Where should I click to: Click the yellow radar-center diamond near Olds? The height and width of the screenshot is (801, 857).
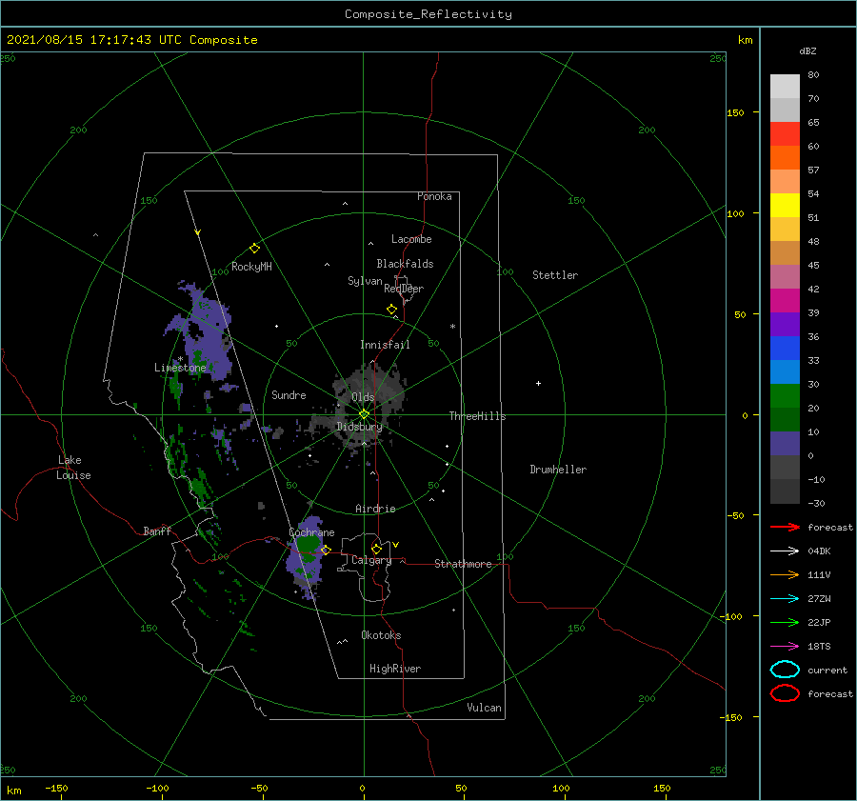[364, 414]
